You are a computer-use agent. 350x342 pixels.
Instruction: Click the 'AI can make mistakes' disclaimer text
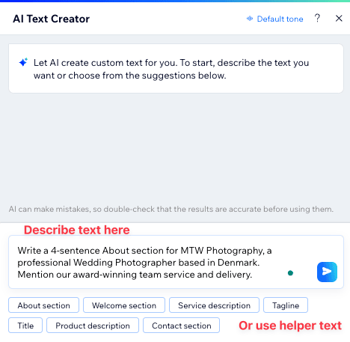(x=171, y=209)
